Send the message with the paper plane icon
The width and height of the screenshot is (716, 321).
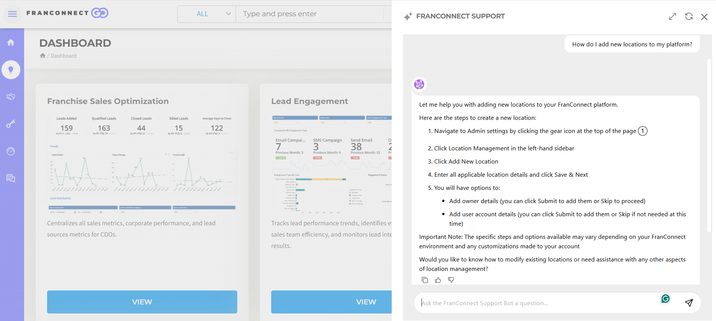[689, 303]
